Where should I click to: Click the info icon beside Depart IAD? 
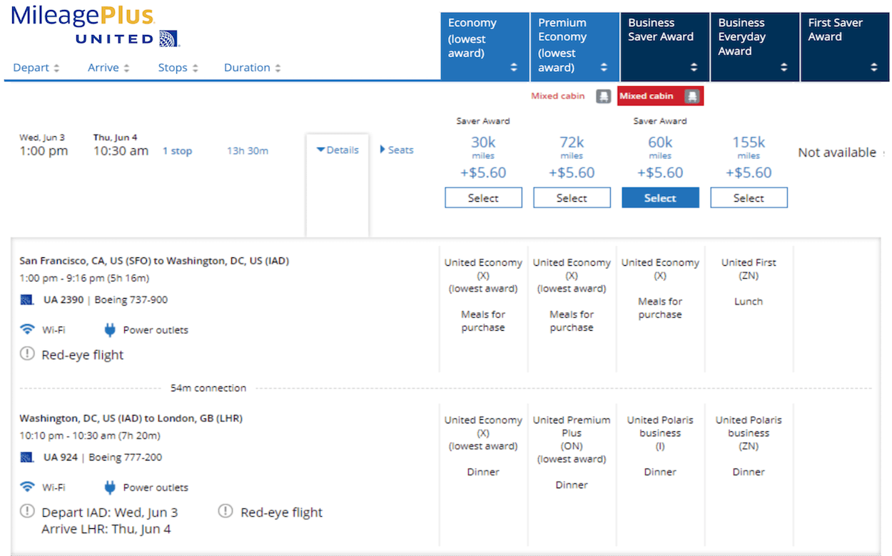[x=27, y=511]
